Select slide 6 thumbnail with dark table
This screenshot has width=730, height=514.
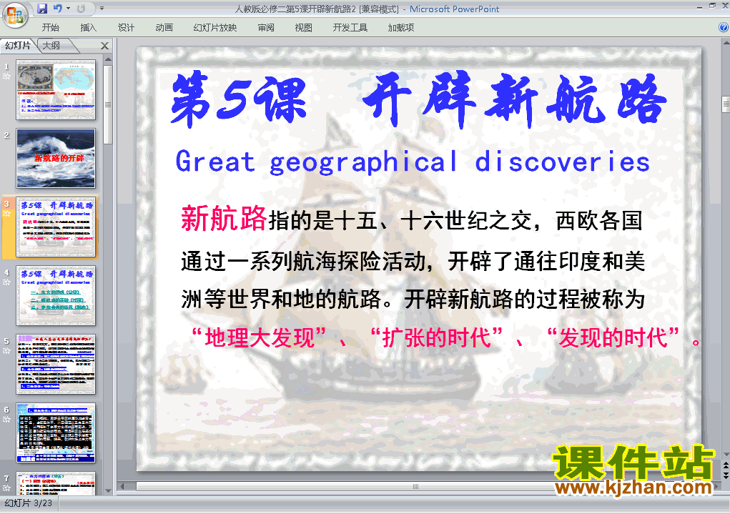pos(56,433)
